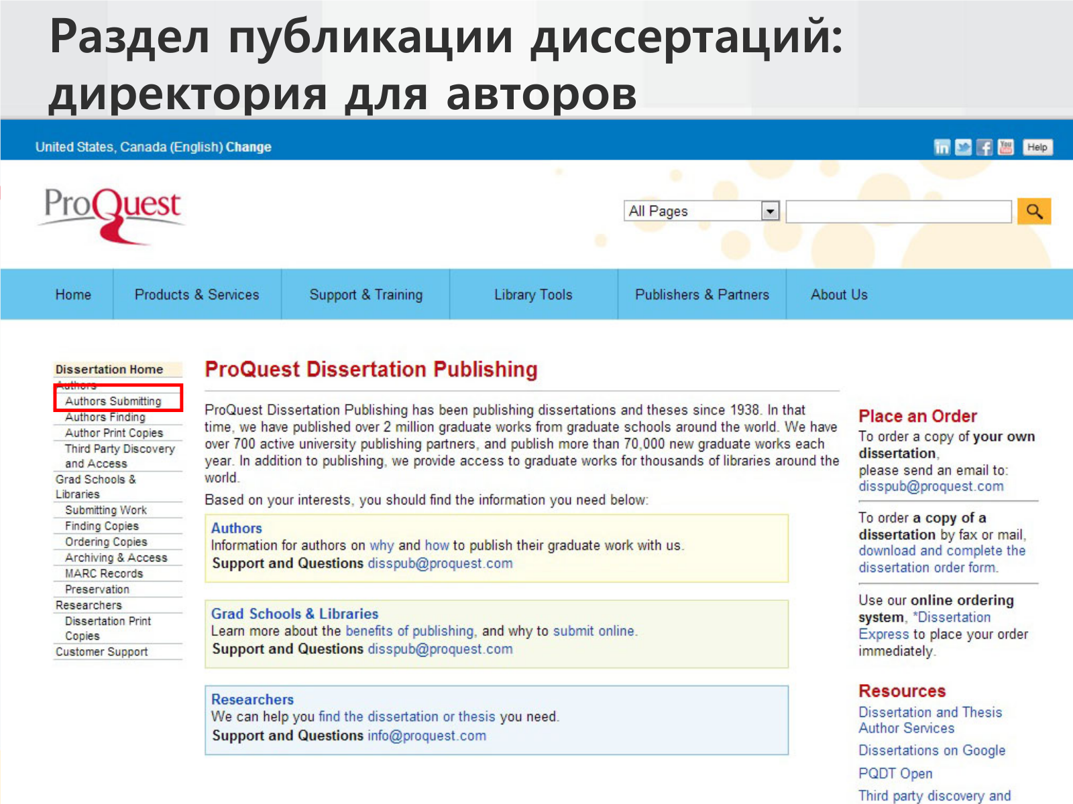Select Archiving & Access in sidebar
This screenshot has width=1073, height=804.
click(116, 557)
